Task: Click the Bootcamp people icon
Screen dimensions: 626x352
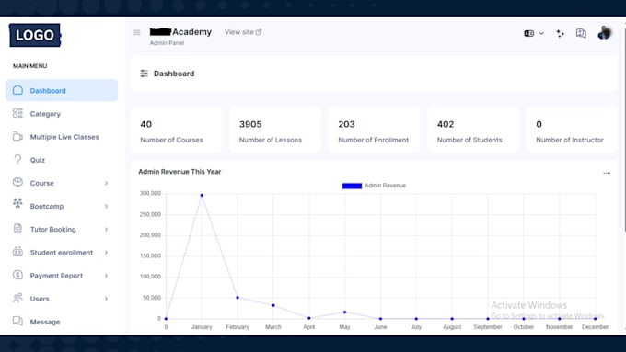Action: tap(17, 203)
